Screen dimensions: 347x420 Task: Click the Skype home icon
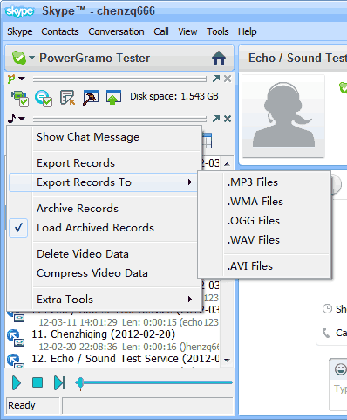pyautogui.click(x=219, y=58)
